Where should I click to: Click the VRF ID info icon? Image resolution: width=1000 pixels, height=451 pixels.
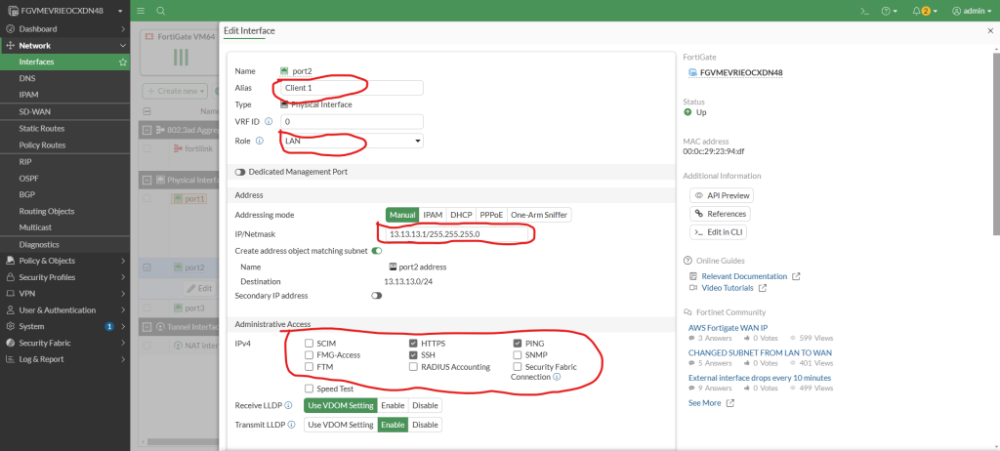point(269,122)
